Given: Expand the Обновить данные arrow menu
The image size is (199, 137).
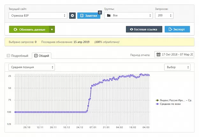Looking at the screenshot, I should tap(52, 29).
